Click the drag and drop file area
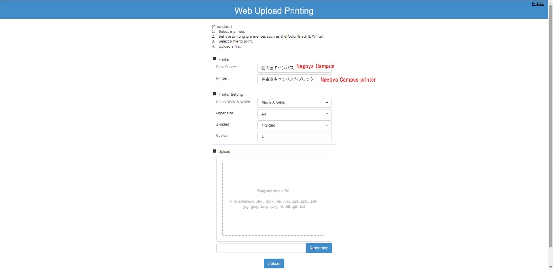 click(x=273, y=199)
